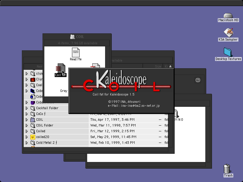Click the Coba document icon without a triangle
Screen dimensions: 243x182
coord(33,96)
